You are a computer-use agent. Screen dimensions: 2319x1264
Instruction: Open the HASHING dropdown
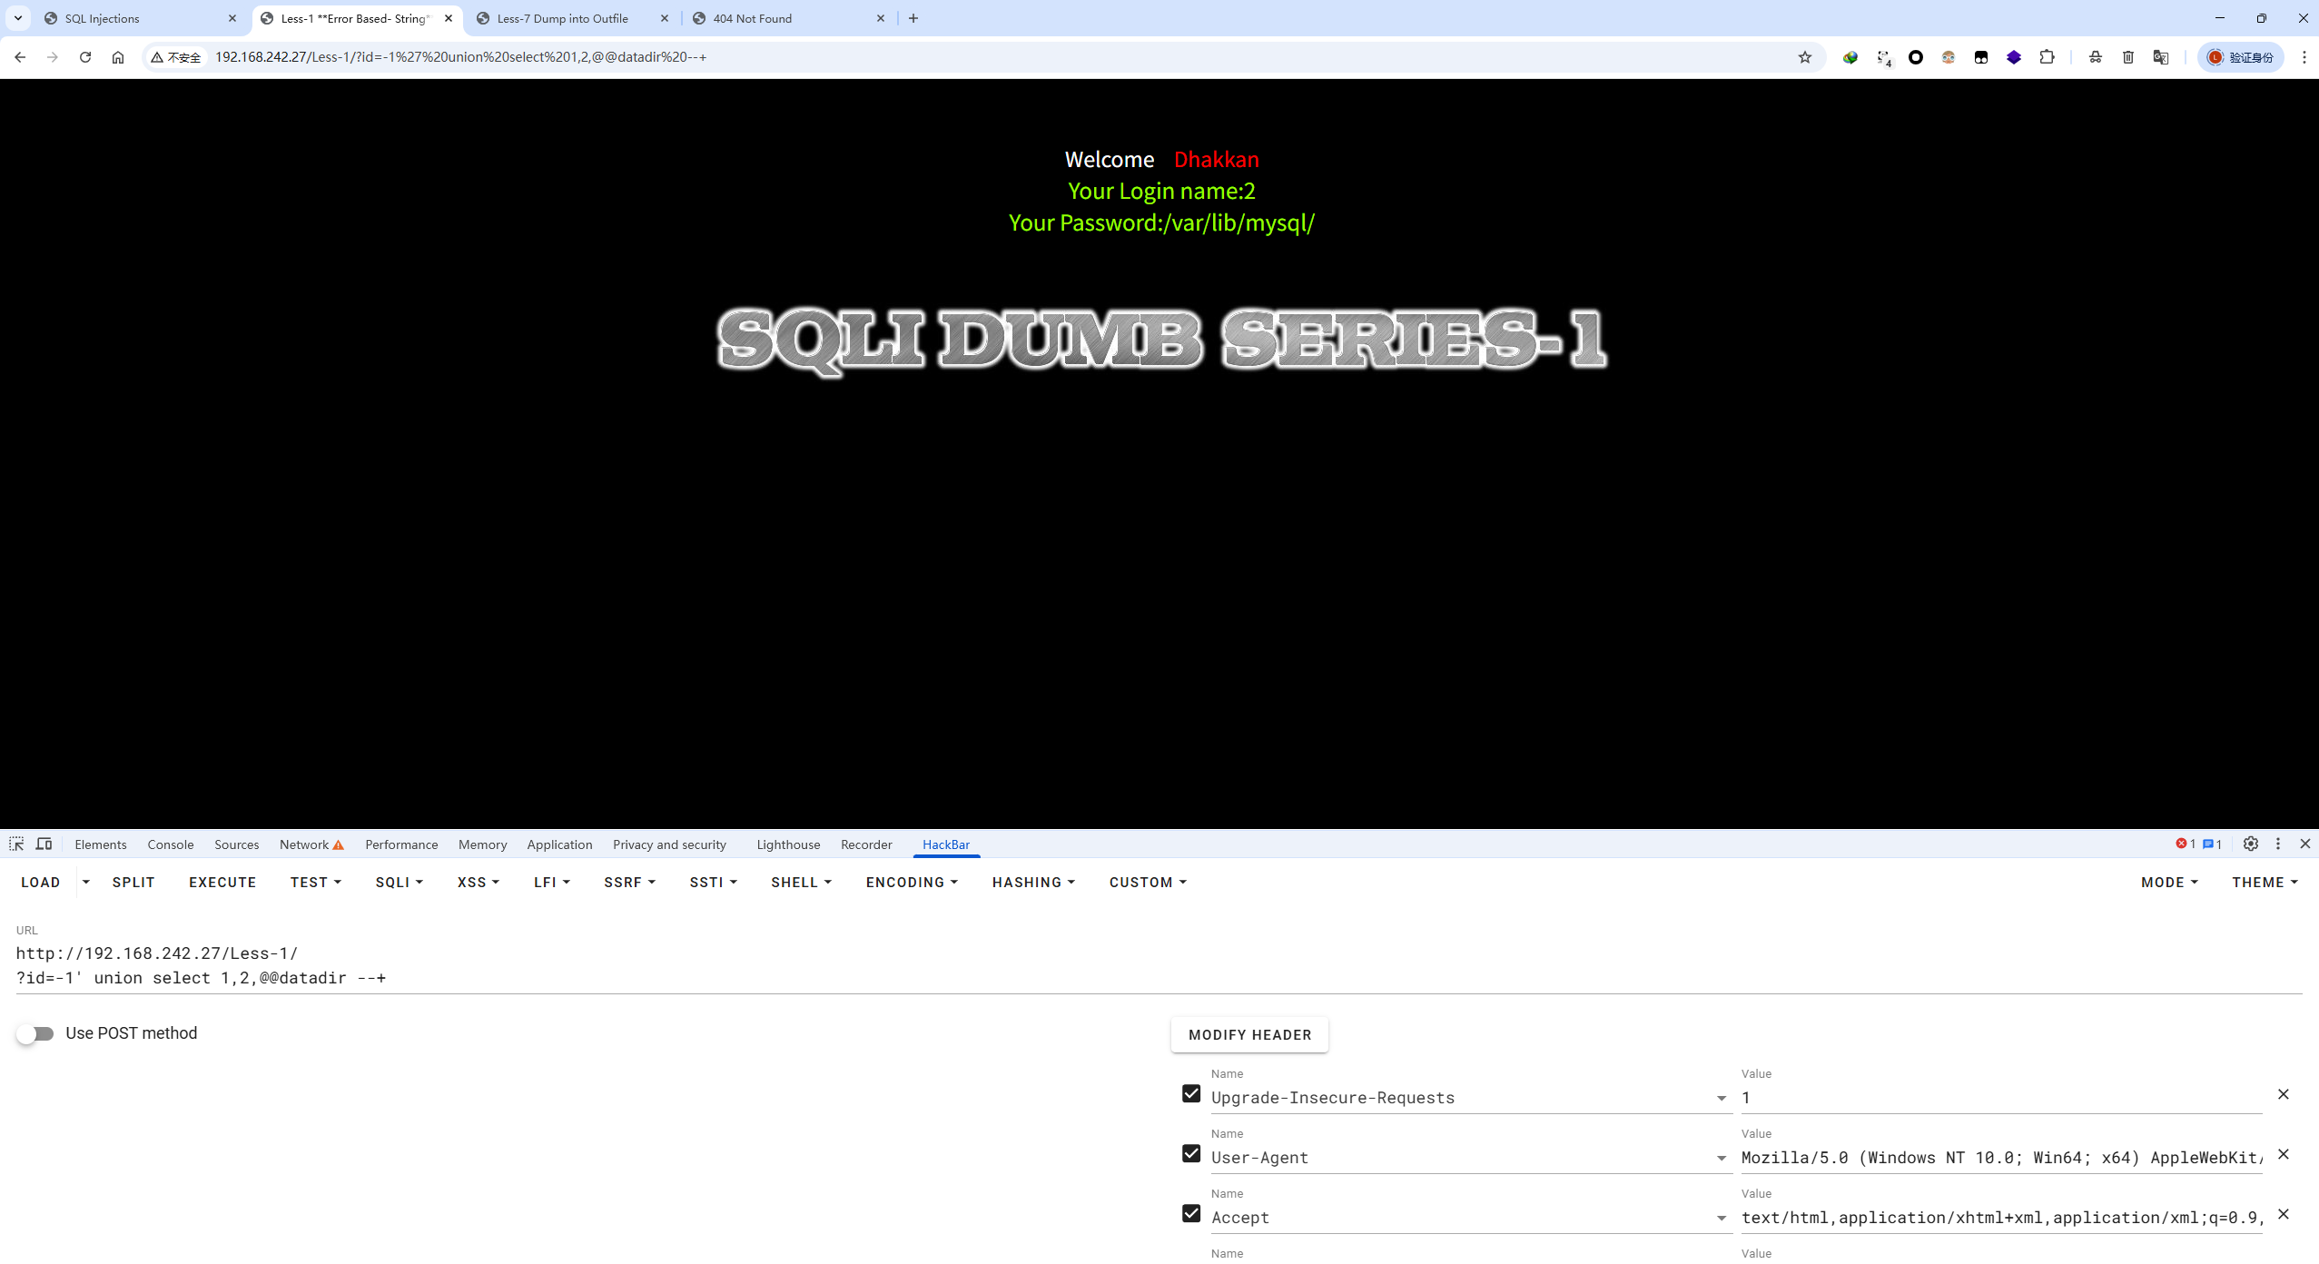[1033, 883]
